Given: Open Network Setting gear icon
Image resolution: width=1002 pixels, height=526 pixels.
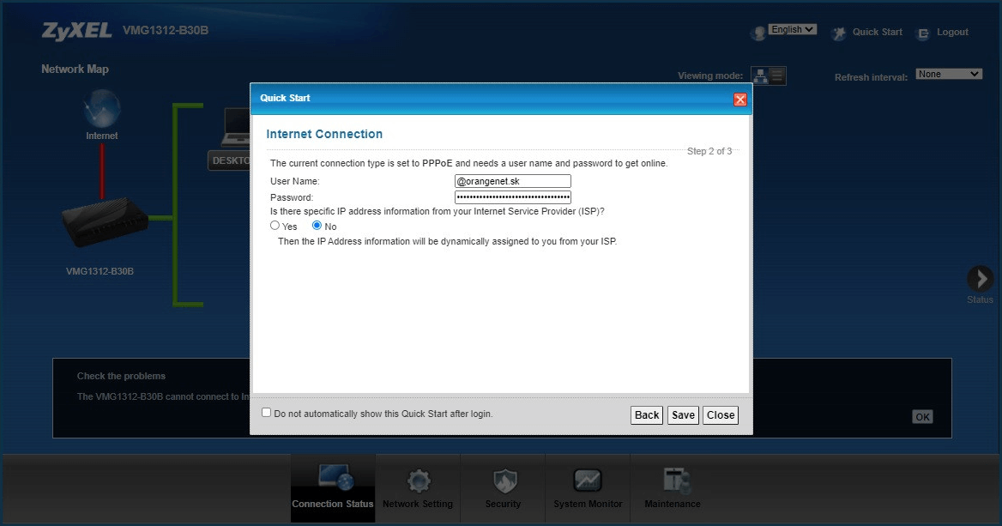Looking at the screenshot, I should point(419,481).
